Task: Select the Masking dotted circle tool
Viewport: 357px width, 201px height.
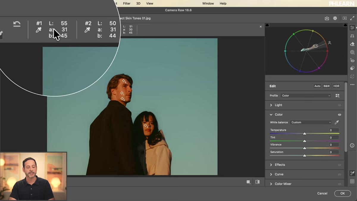Action: pos(352,52)
